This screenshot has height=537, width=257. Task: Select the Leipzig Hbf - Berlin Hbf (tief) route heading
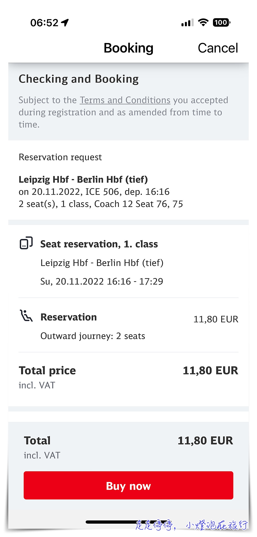[83, 179]
